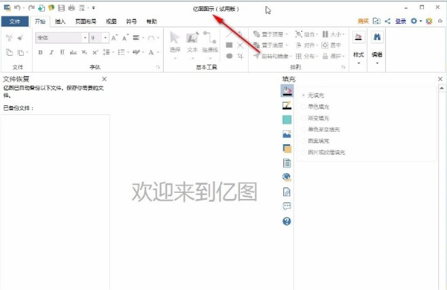Toggle Underline formatting
This screenshot has width=447, height=290.
click(62, 52)
